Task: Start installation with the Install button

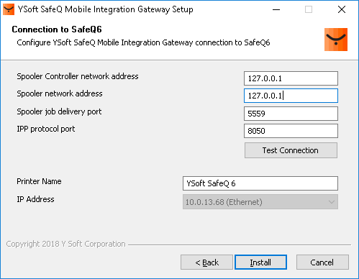Action: 260,262
